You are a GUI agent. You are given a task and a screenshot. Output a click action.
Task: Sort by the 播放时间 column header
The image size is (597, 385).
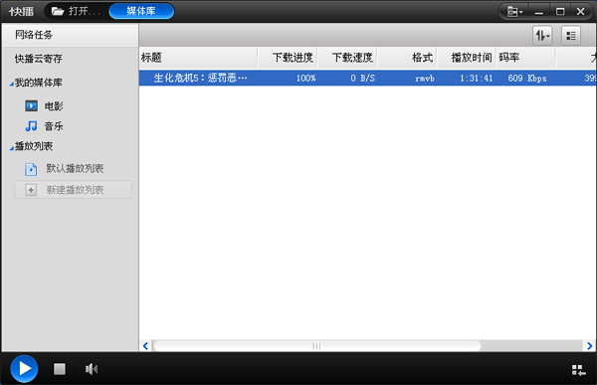click(x=467, y=58)
